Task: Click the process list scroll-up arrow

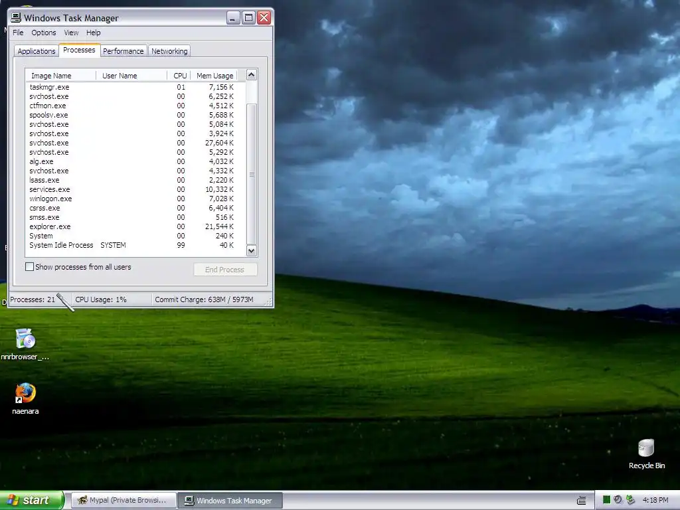Action: [252, 75]
